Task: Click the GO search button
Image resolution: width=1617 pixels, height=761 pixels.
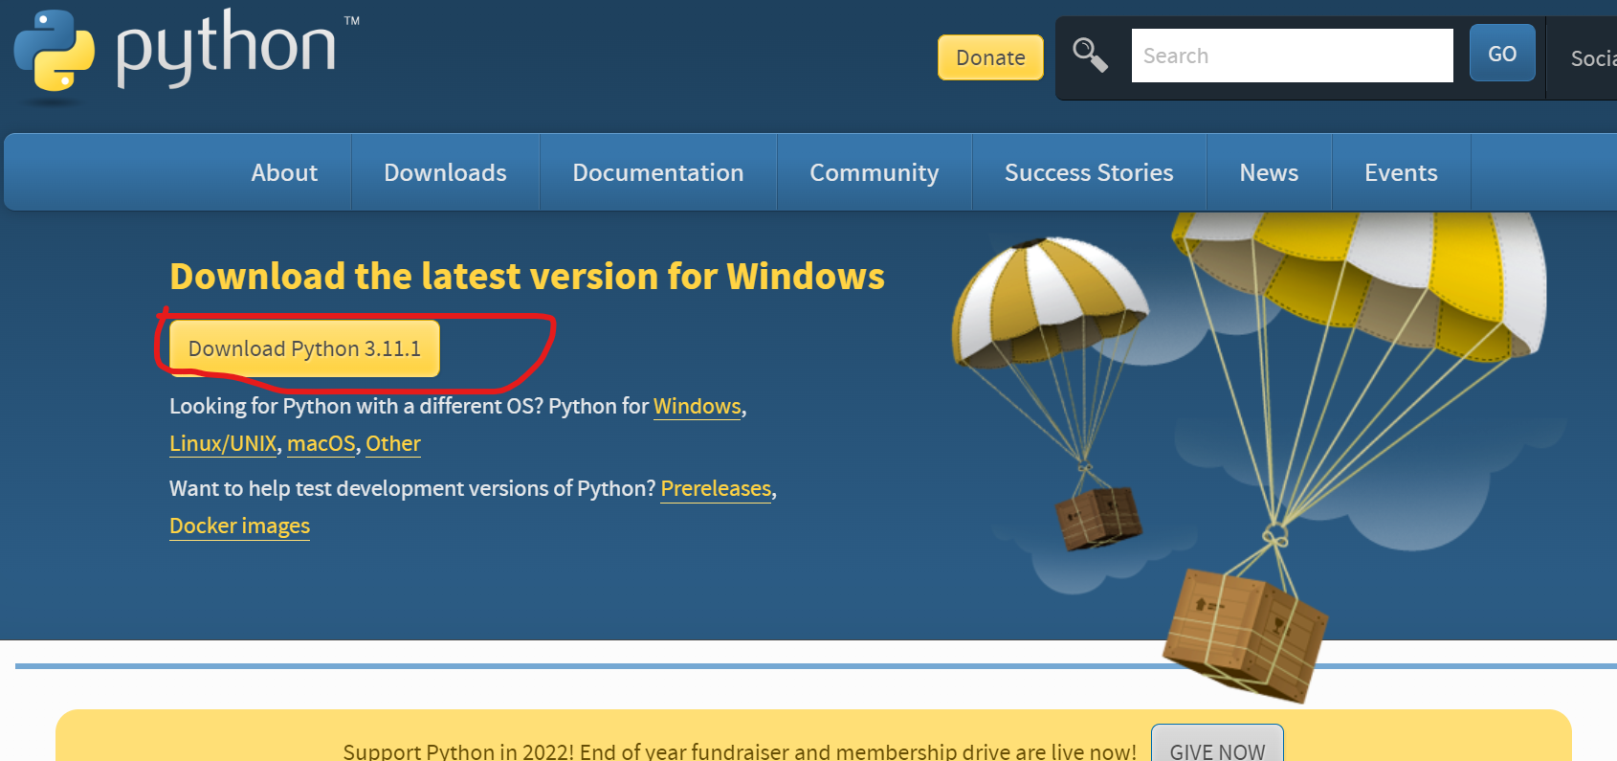Action: (x=1502, y=54)
